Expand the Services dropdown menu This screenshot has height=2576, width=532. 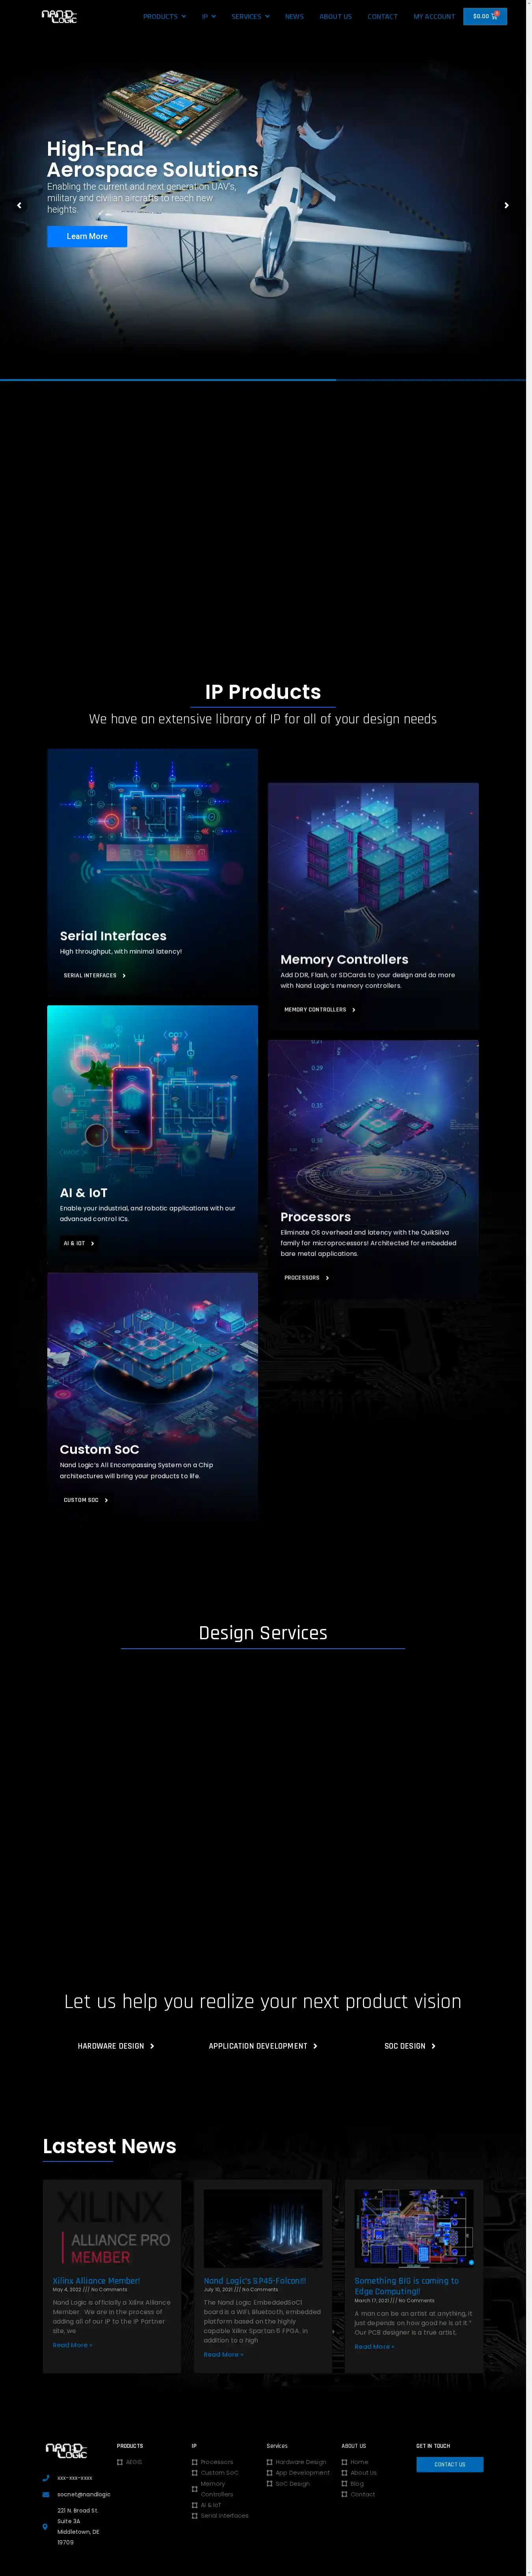[250, 16]
